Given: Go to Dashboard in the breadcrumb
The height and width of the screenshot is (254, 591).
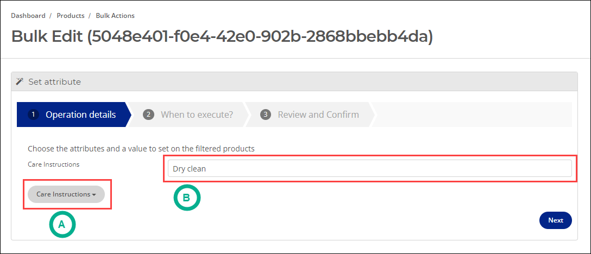Looking at the screenshot, I should [28, 16].
